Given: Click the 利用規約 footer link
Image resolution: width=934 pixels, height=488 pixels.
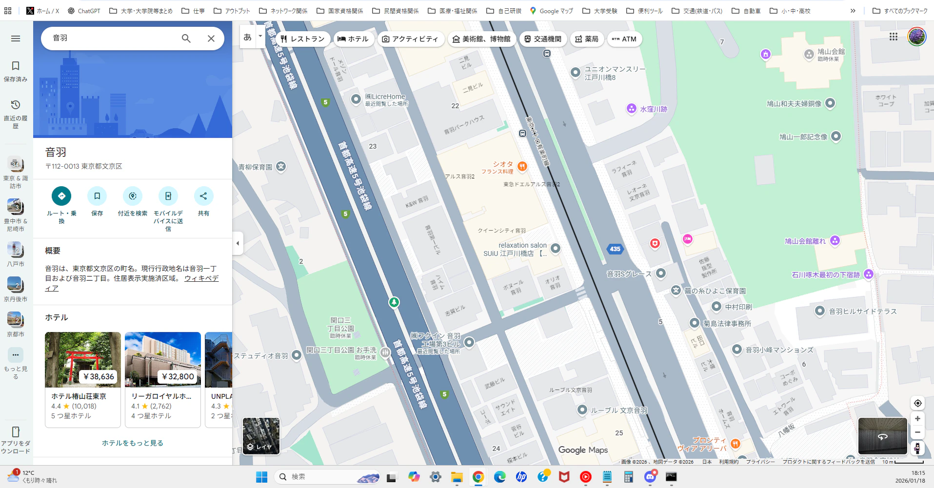Looking at the screenshot, I should click(x=729, y=462).
